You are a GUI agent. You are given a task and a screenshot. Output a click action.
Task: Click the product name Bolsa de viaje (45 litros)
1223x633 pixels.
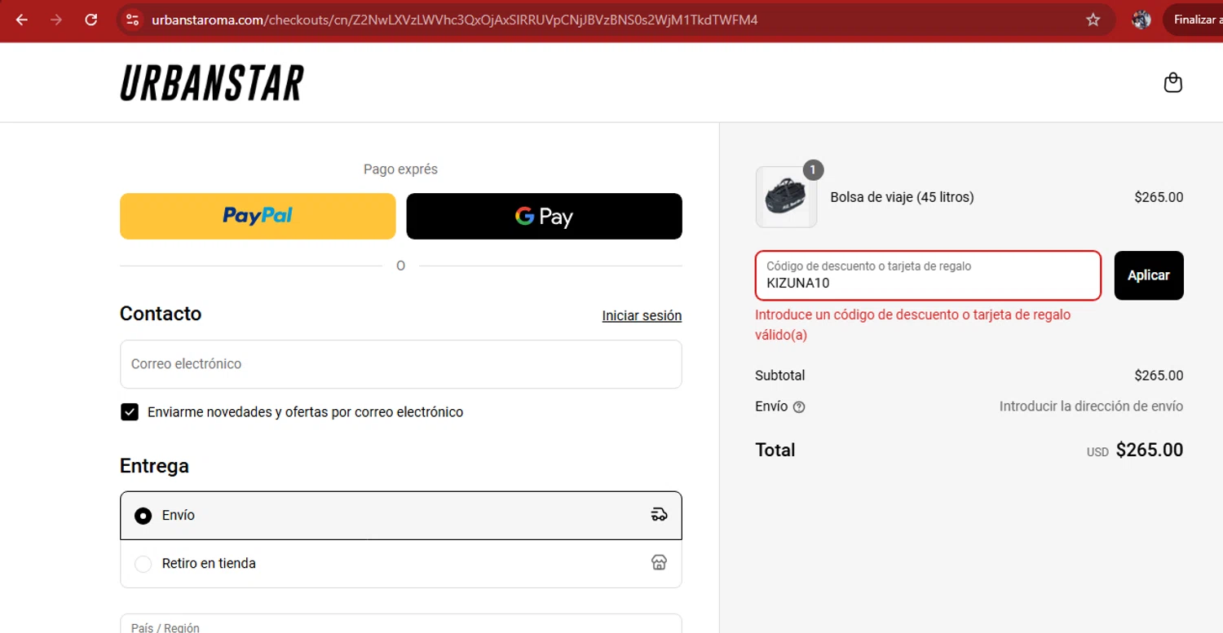[x=902, y=197]
